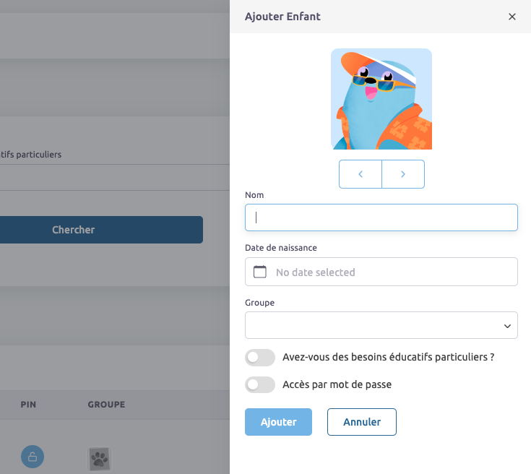This screenshot has height=474, width=531.
Task: Enable the special educational needs switch
Action: click(260, 358)
